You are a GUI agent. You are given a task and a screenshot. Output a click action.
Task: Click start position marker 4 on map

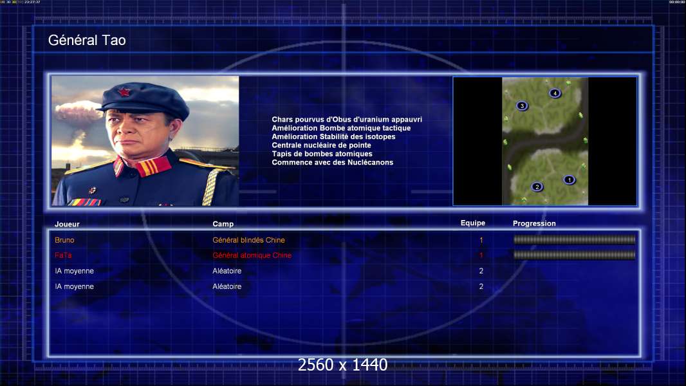(555, 93)
